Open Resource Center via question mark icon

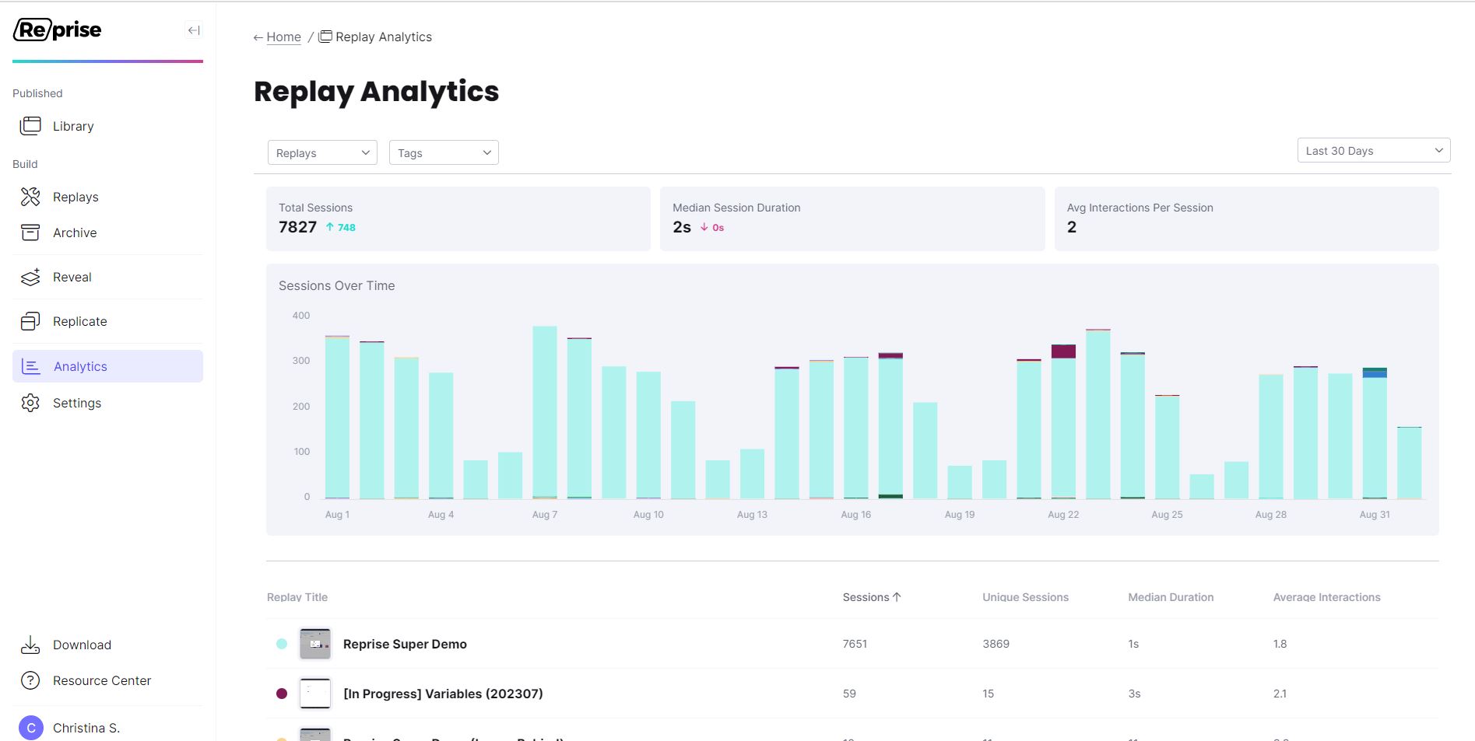click(x=30, y=680)
